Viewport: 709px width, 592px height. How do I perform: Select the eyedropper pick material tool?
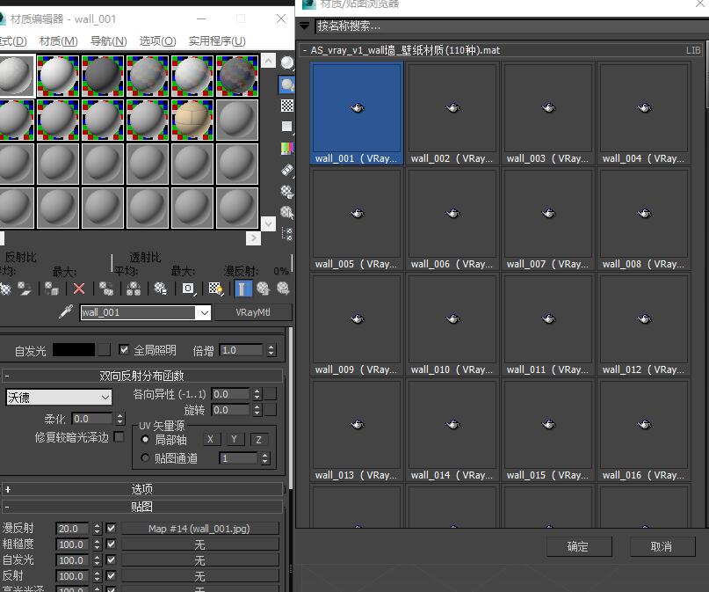[65, 312]
